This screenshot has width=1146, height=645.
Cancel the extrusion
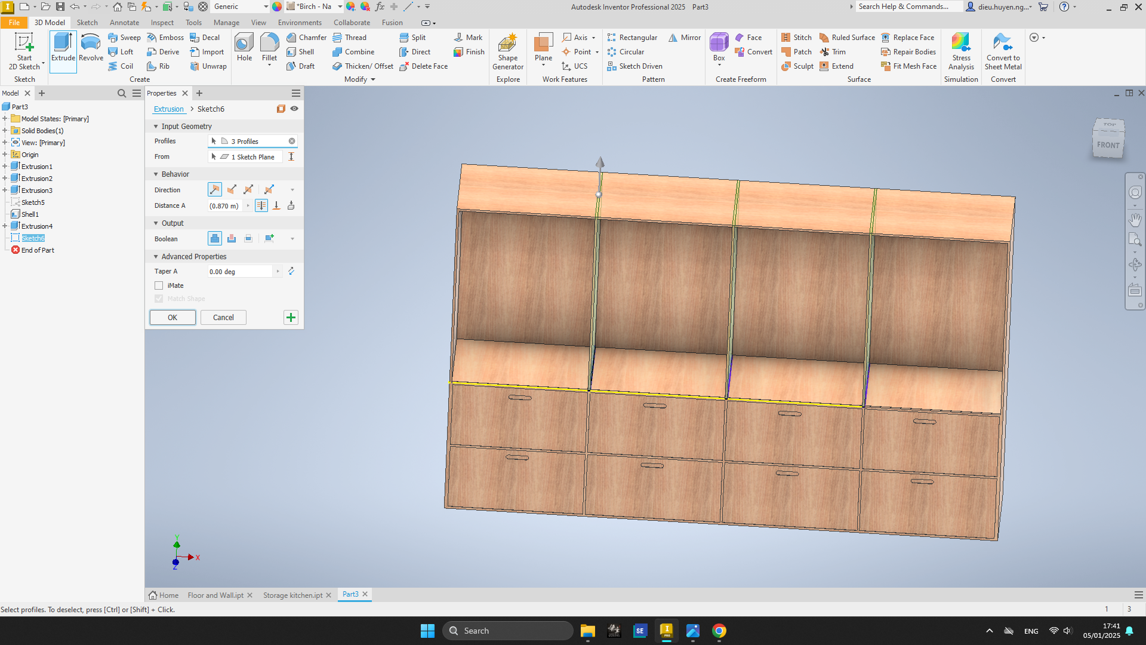pyautogui.click(x=223, y=317)
